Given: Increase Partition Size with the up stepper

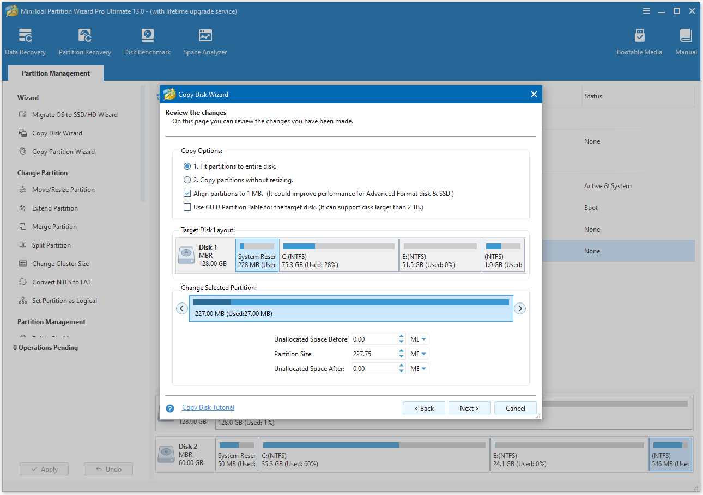Looking at the screenshot, I should pyautogui.click(x=402, y=351).
